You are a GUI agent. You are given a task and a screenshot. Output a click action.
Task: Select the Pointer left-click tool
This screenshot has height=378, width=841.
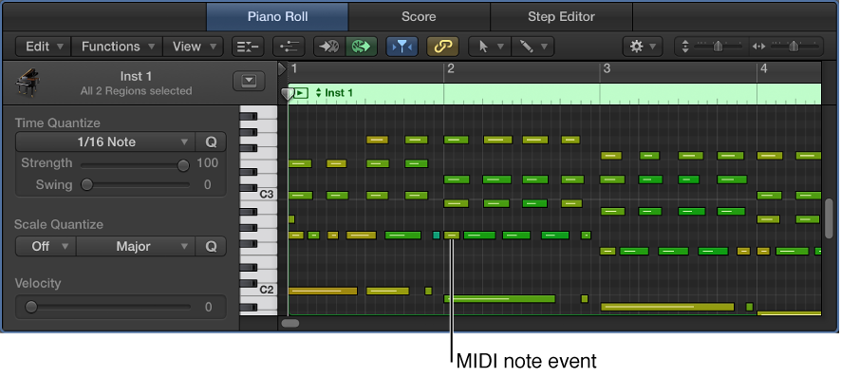tap(483, 47)
